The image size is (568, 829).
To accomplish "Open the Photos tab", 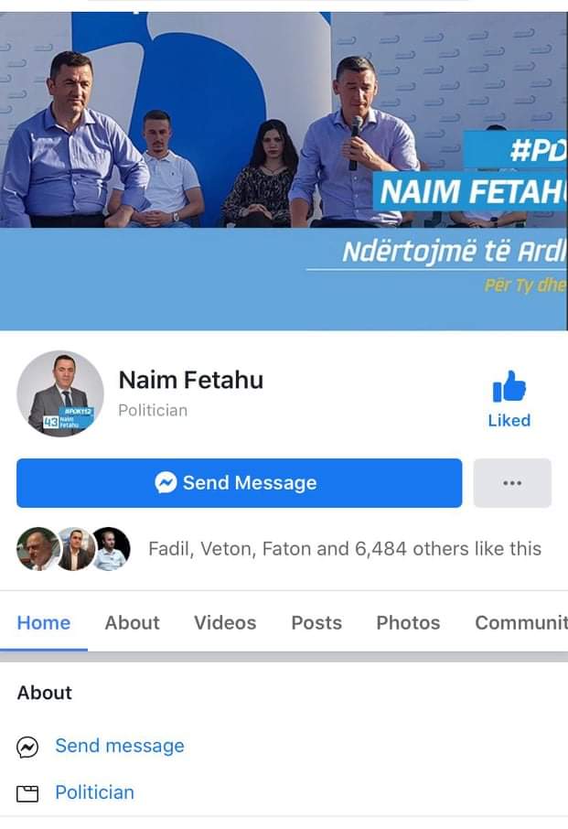I will click(408, 623).
